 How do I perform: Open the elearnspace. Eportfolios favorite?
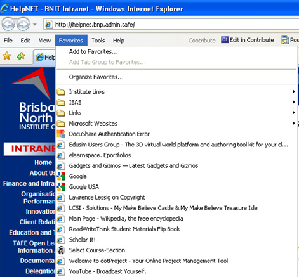[100, 155]
